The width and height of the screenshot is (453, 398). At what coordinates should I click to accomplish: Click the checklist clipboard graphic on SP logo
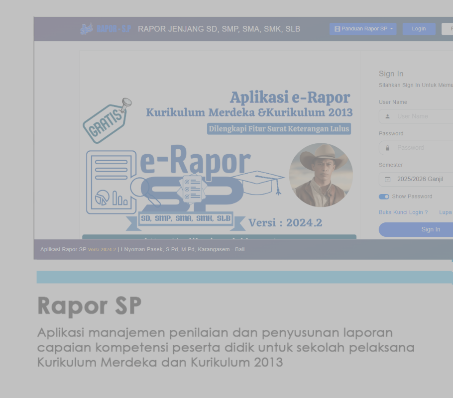[192, 188]
